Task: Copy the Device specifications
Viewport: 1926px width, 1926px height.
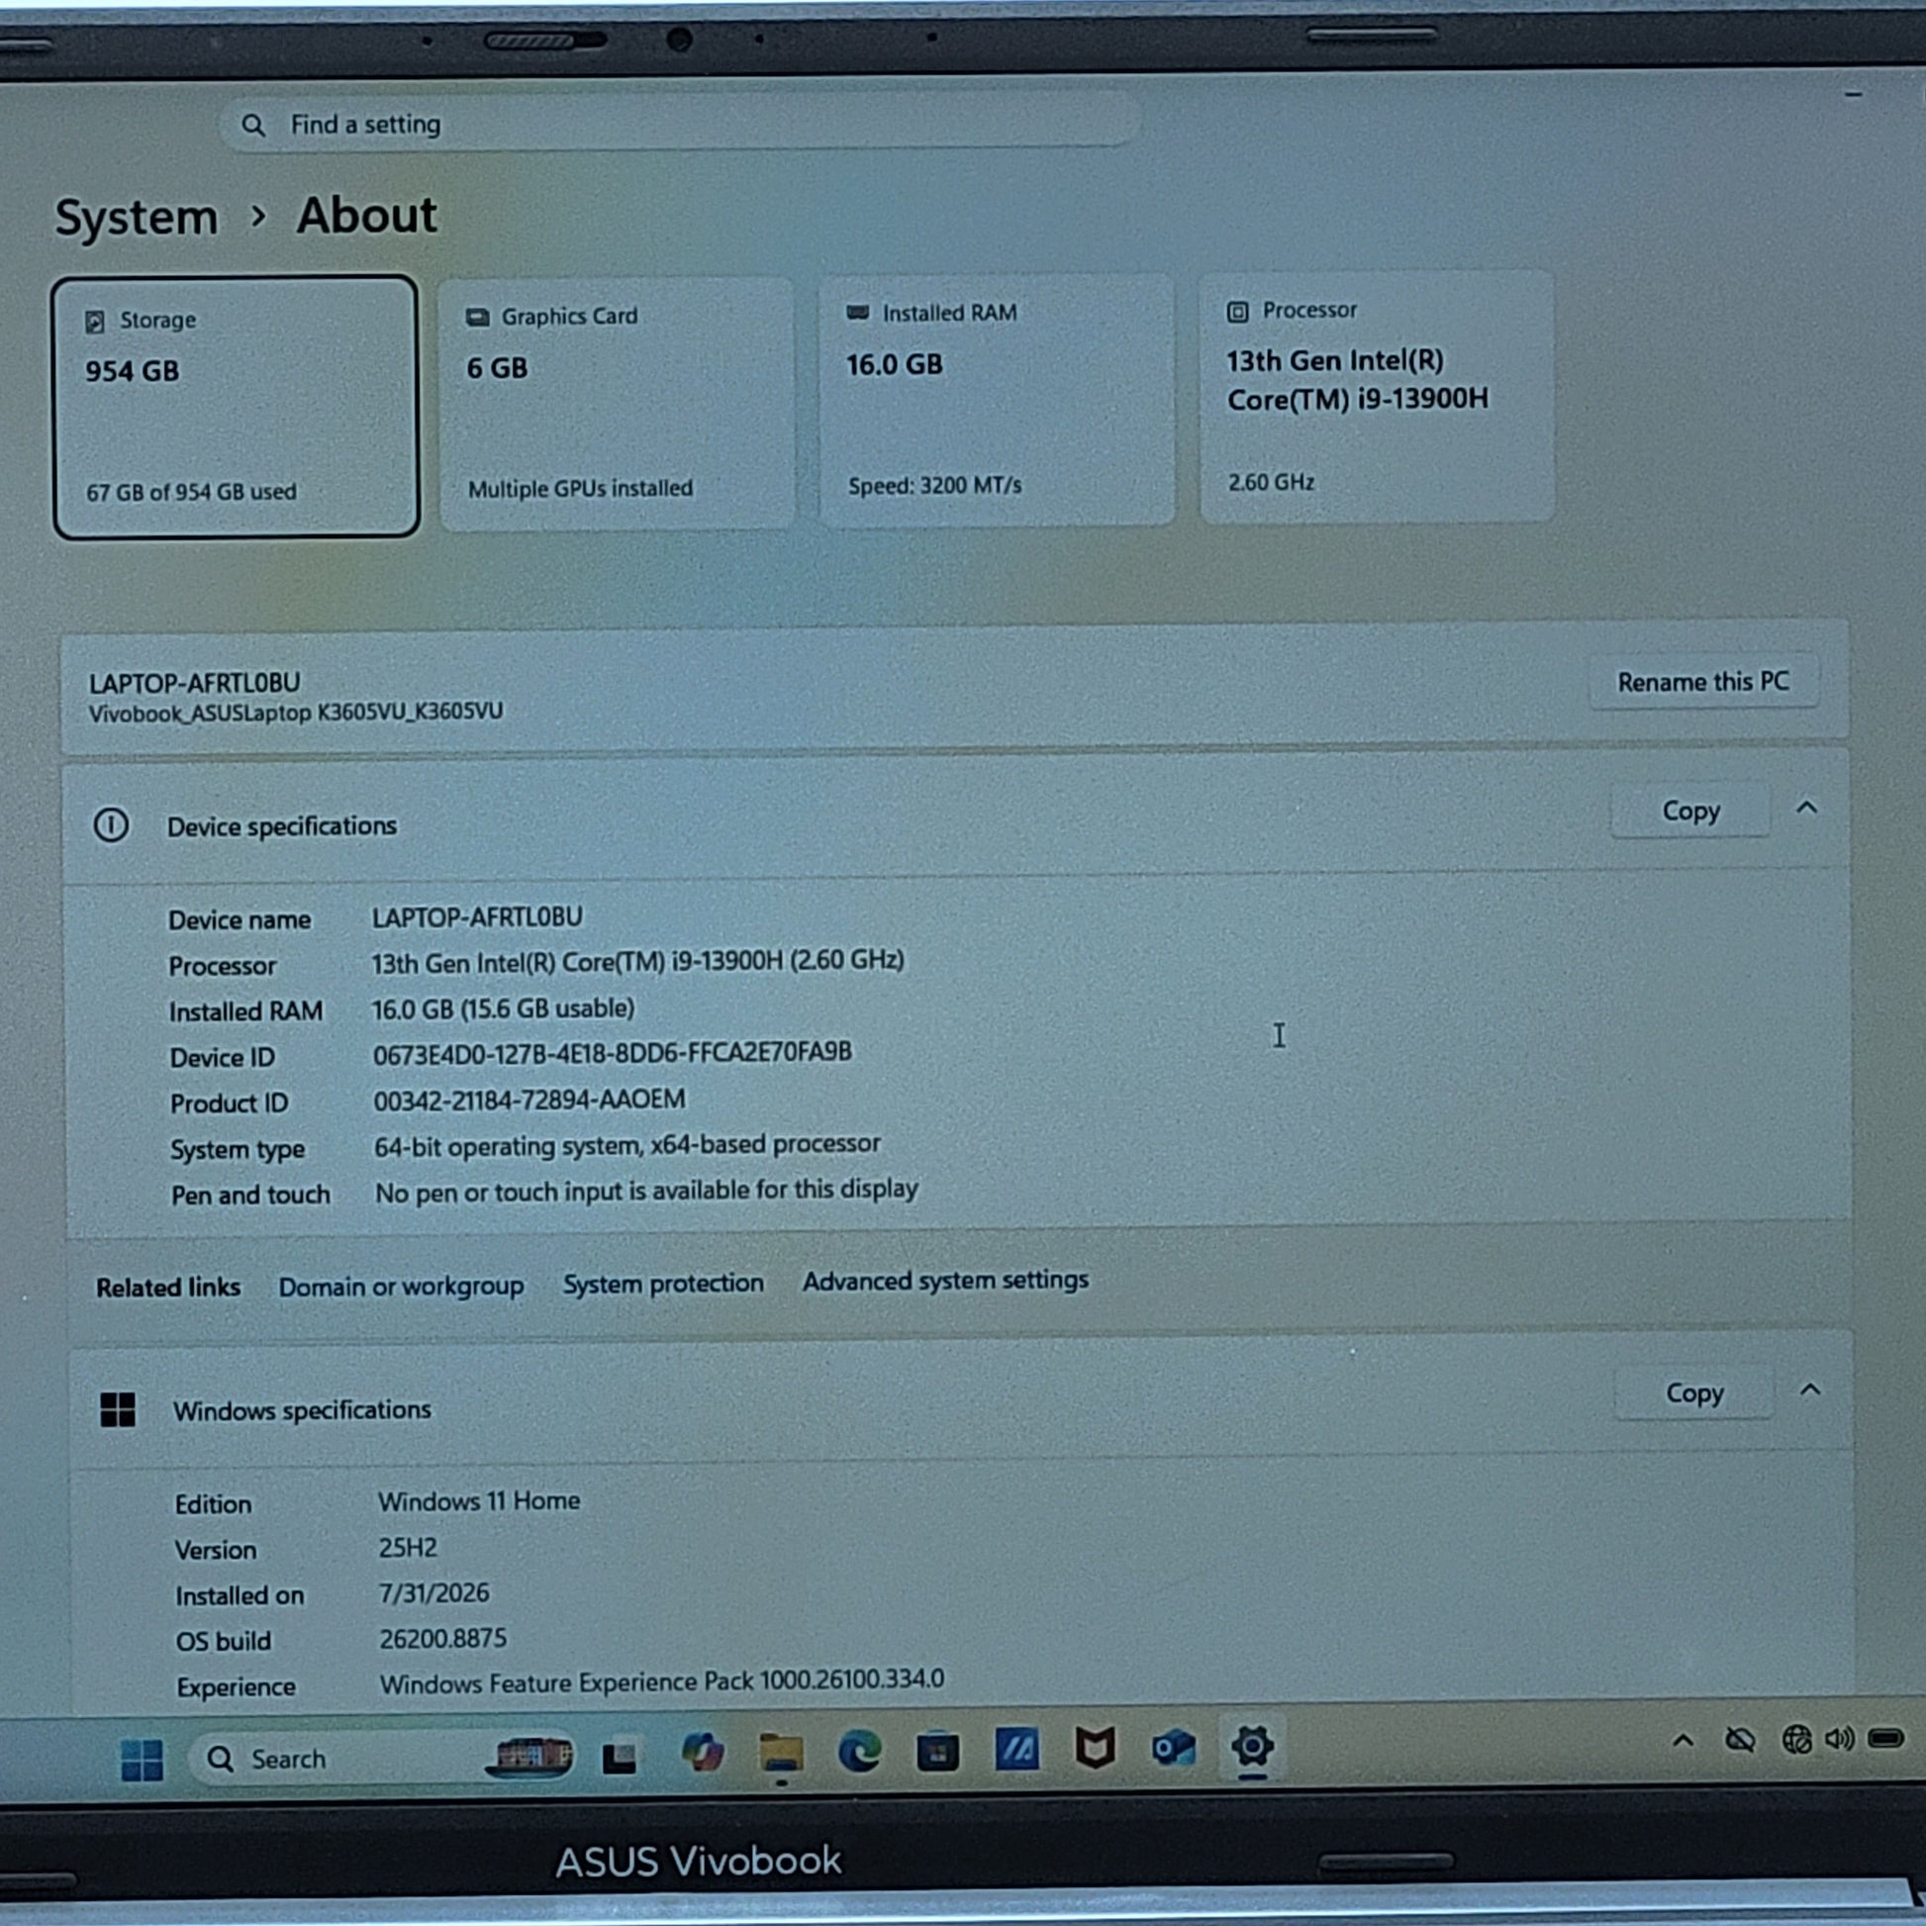Action: (x=1690, y=811)
